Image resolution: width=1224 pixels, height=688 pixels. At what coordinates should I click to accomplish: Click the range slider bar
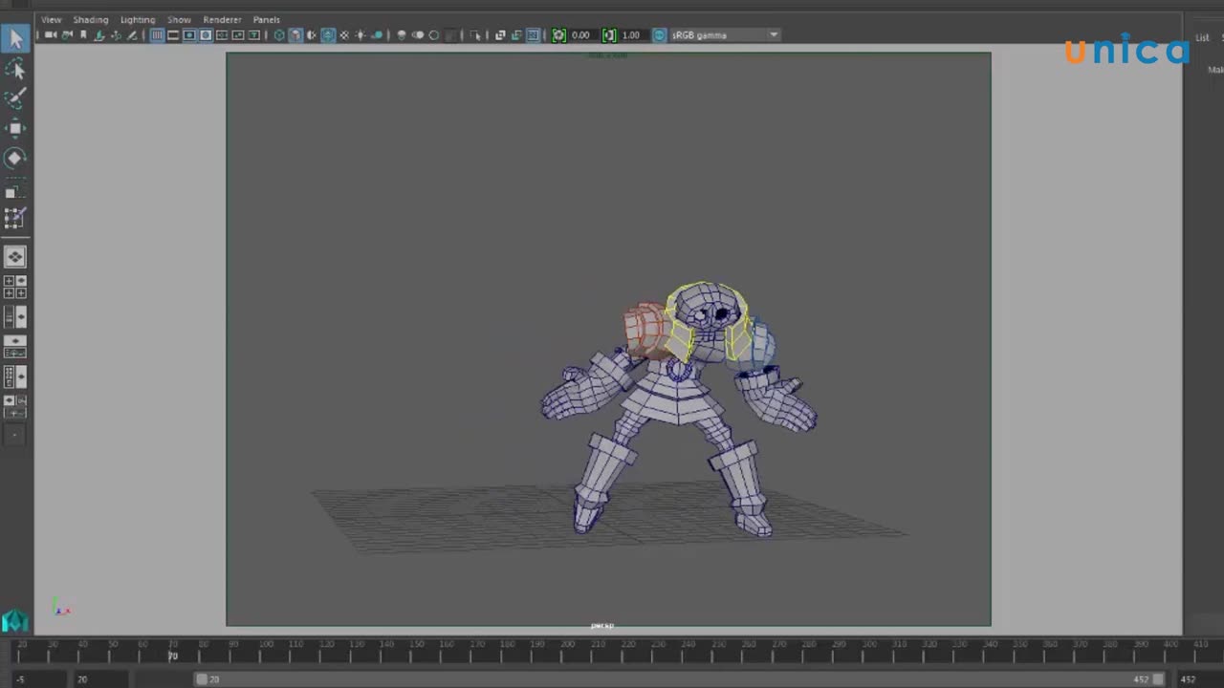[680, 679]
